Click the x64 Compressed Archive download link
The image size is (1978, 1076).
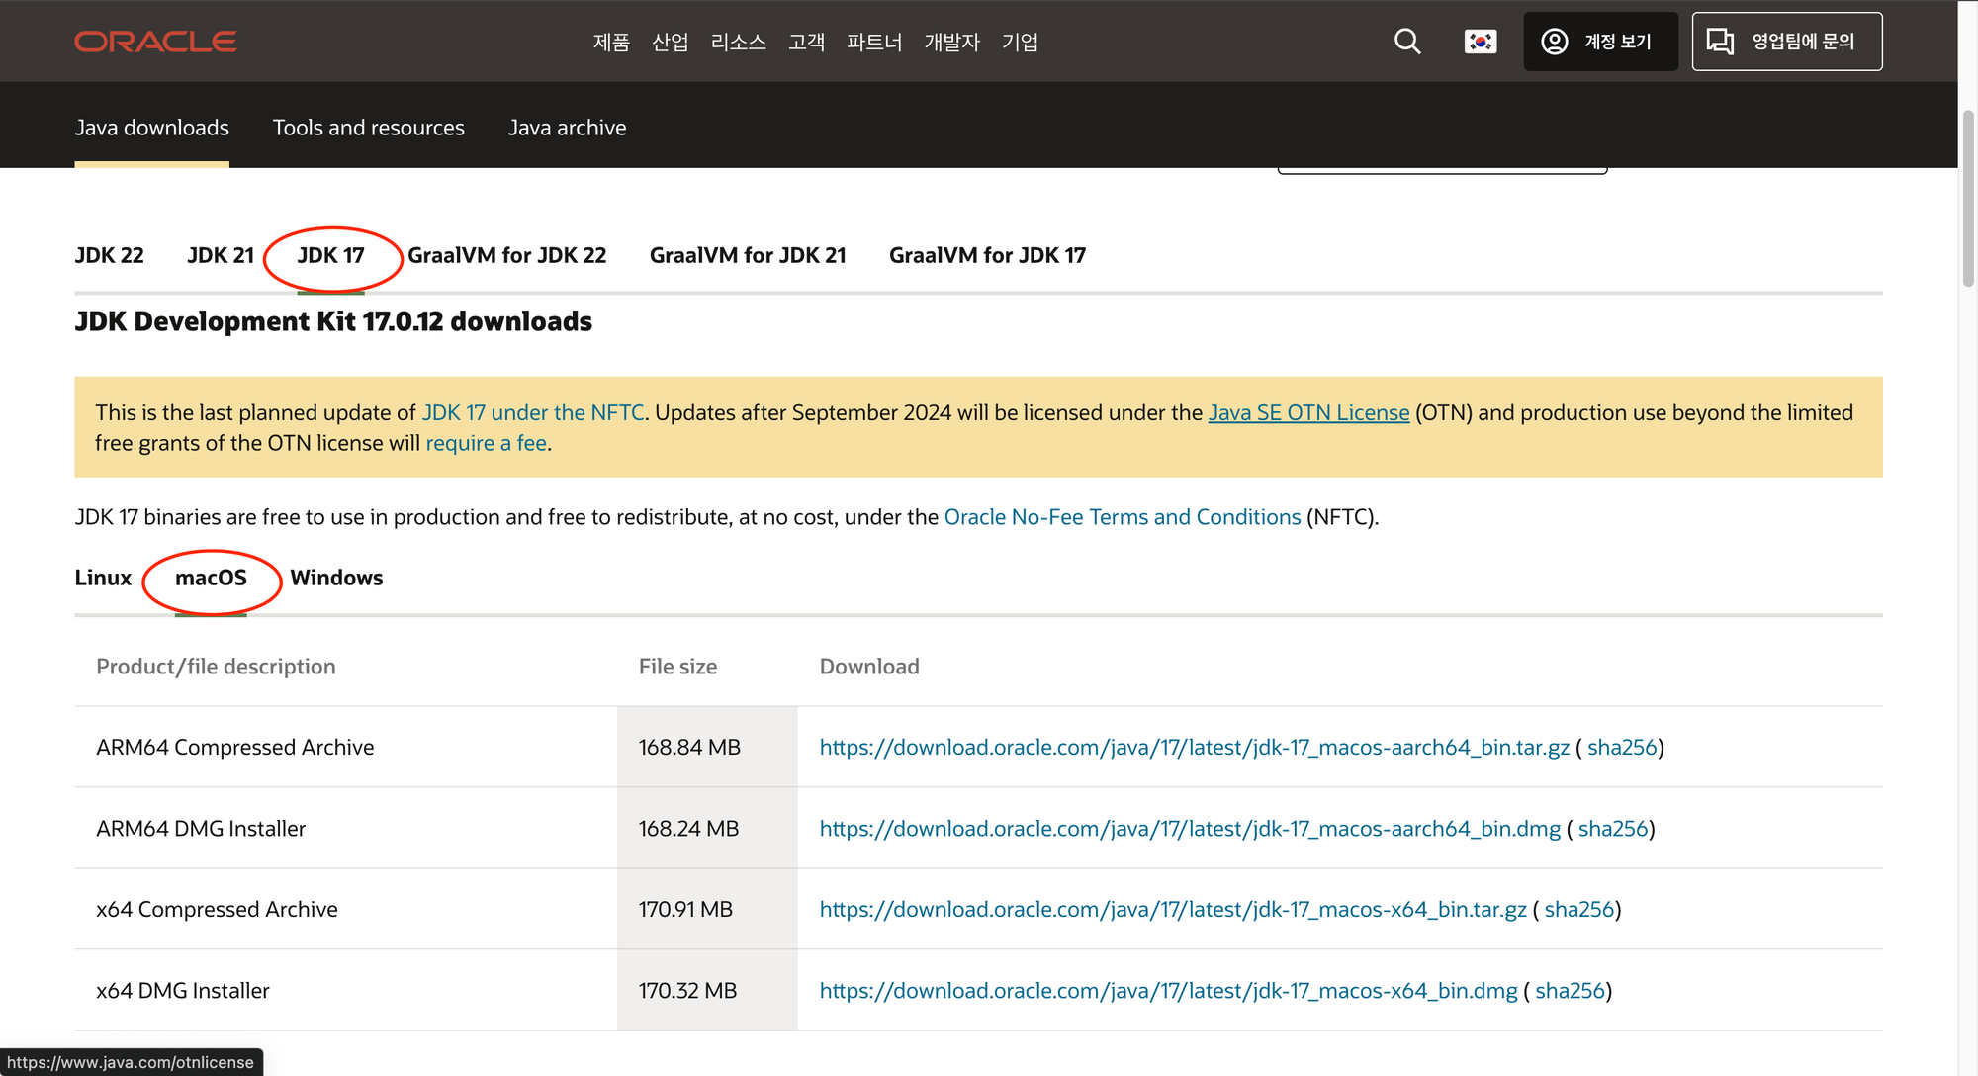pyautogui.click(x=1173, y=910)
